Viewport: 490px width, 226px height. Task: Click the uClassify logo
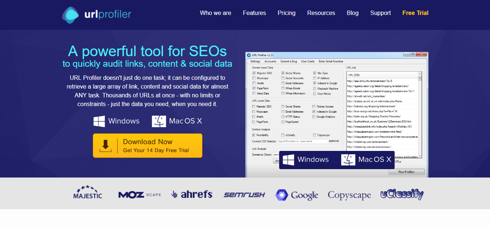(x=402, y=194)
